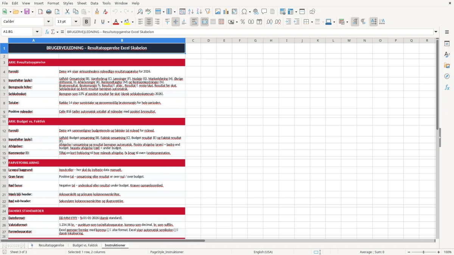Open the sidebar Gallery icon
The width and height of the screenshot is (454, 255).
pos(447,66)
